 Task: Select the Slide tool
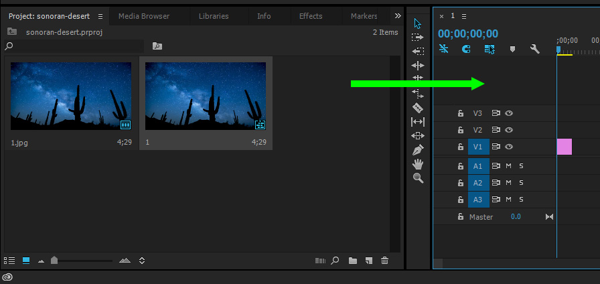[x=417, y=135]
